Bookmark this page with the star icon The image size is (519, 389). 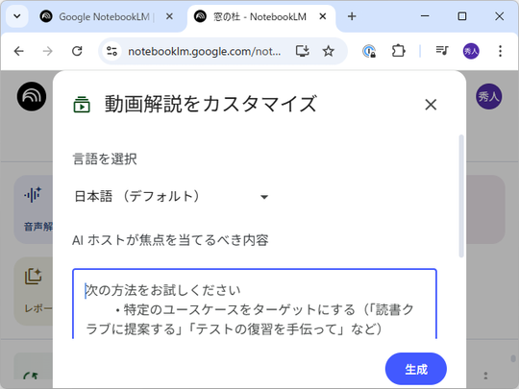(328, 51)
